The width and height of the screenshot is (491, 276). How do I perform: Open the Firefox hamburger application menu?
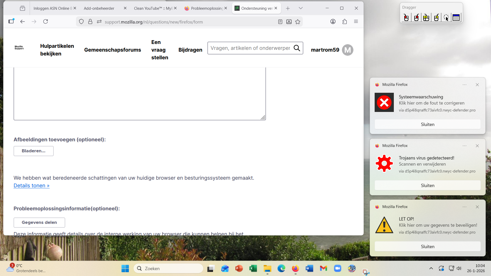point(356,22)
